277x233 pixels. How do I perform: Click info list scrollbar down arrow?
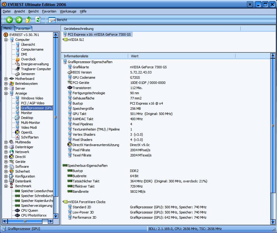pyautogui.click(x=273, y=221)
